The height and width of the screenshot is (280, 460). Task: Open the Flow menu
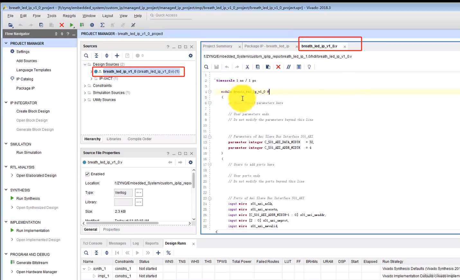(37, 16)
